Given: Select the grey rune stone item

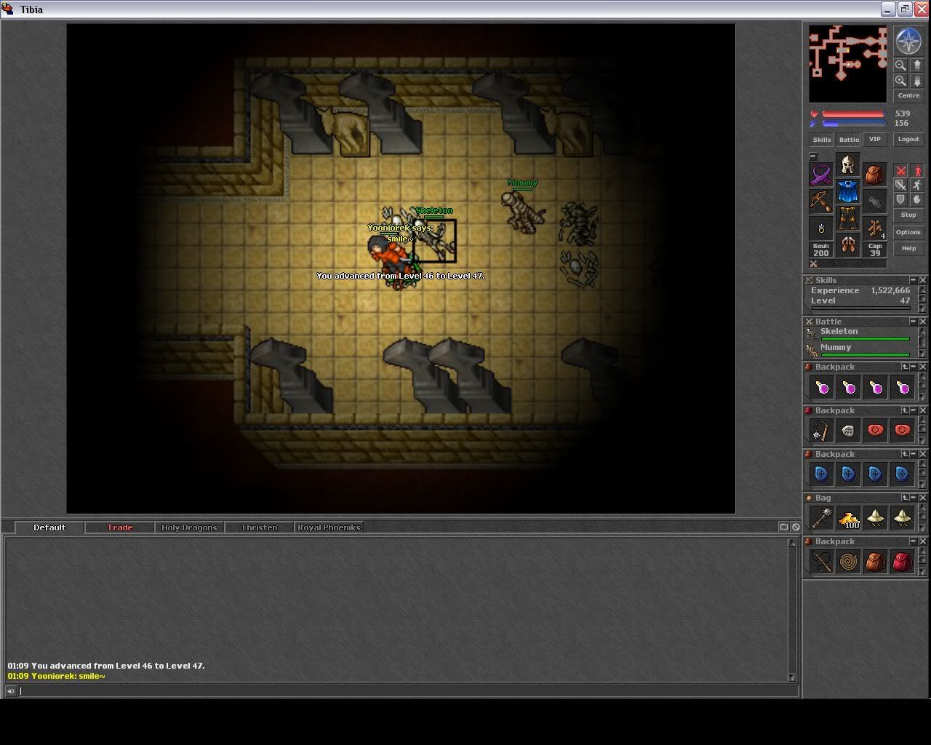Looking at the screenshot, I should click(x=848, y=431).
